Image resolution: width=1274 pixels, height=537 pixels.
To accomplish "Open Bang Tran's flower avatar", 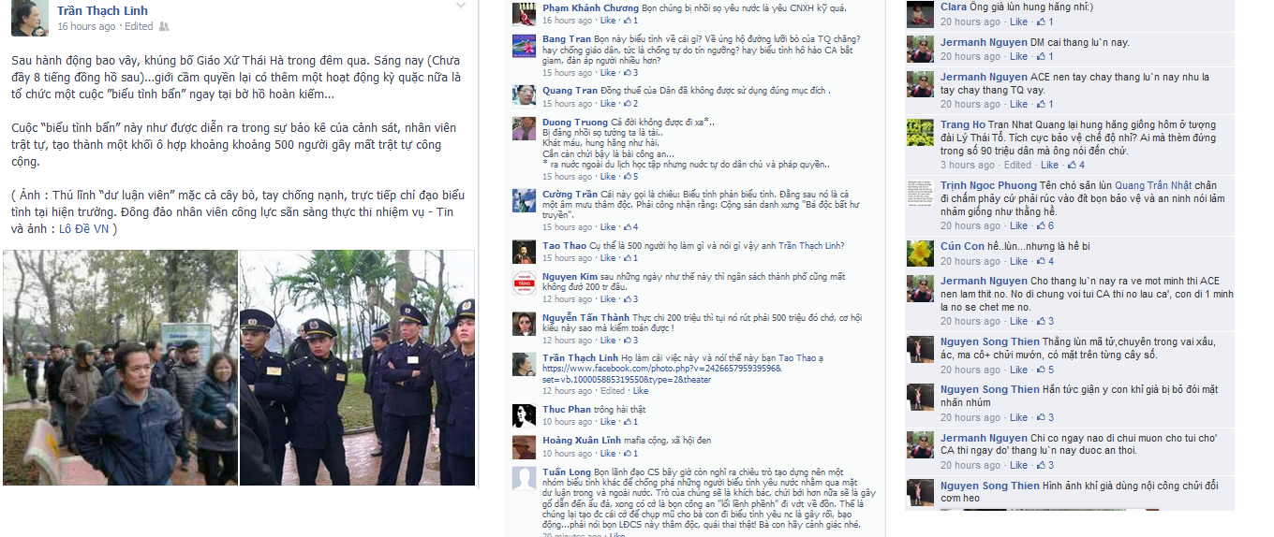I will pos(524,46).
